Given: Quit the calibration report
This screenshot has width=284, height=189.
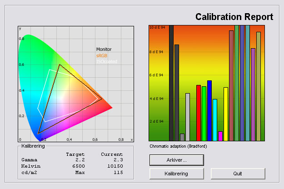Looking at the screenshot, I should (238, 174).
